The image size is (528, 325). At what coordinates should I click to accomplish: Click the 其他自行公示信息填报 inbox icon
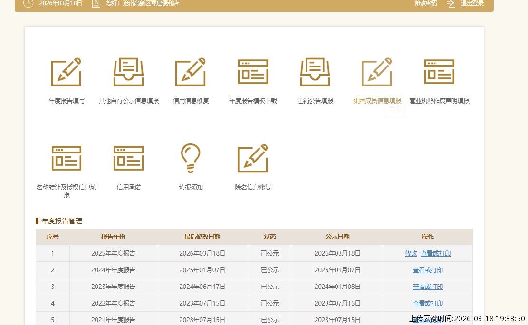pyautogui.click(x=128, y=72)
